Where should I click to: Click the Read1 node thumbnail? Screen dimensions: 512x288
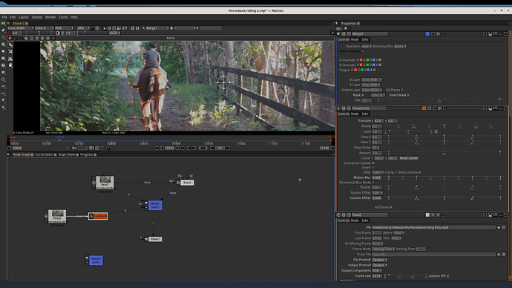105,180
